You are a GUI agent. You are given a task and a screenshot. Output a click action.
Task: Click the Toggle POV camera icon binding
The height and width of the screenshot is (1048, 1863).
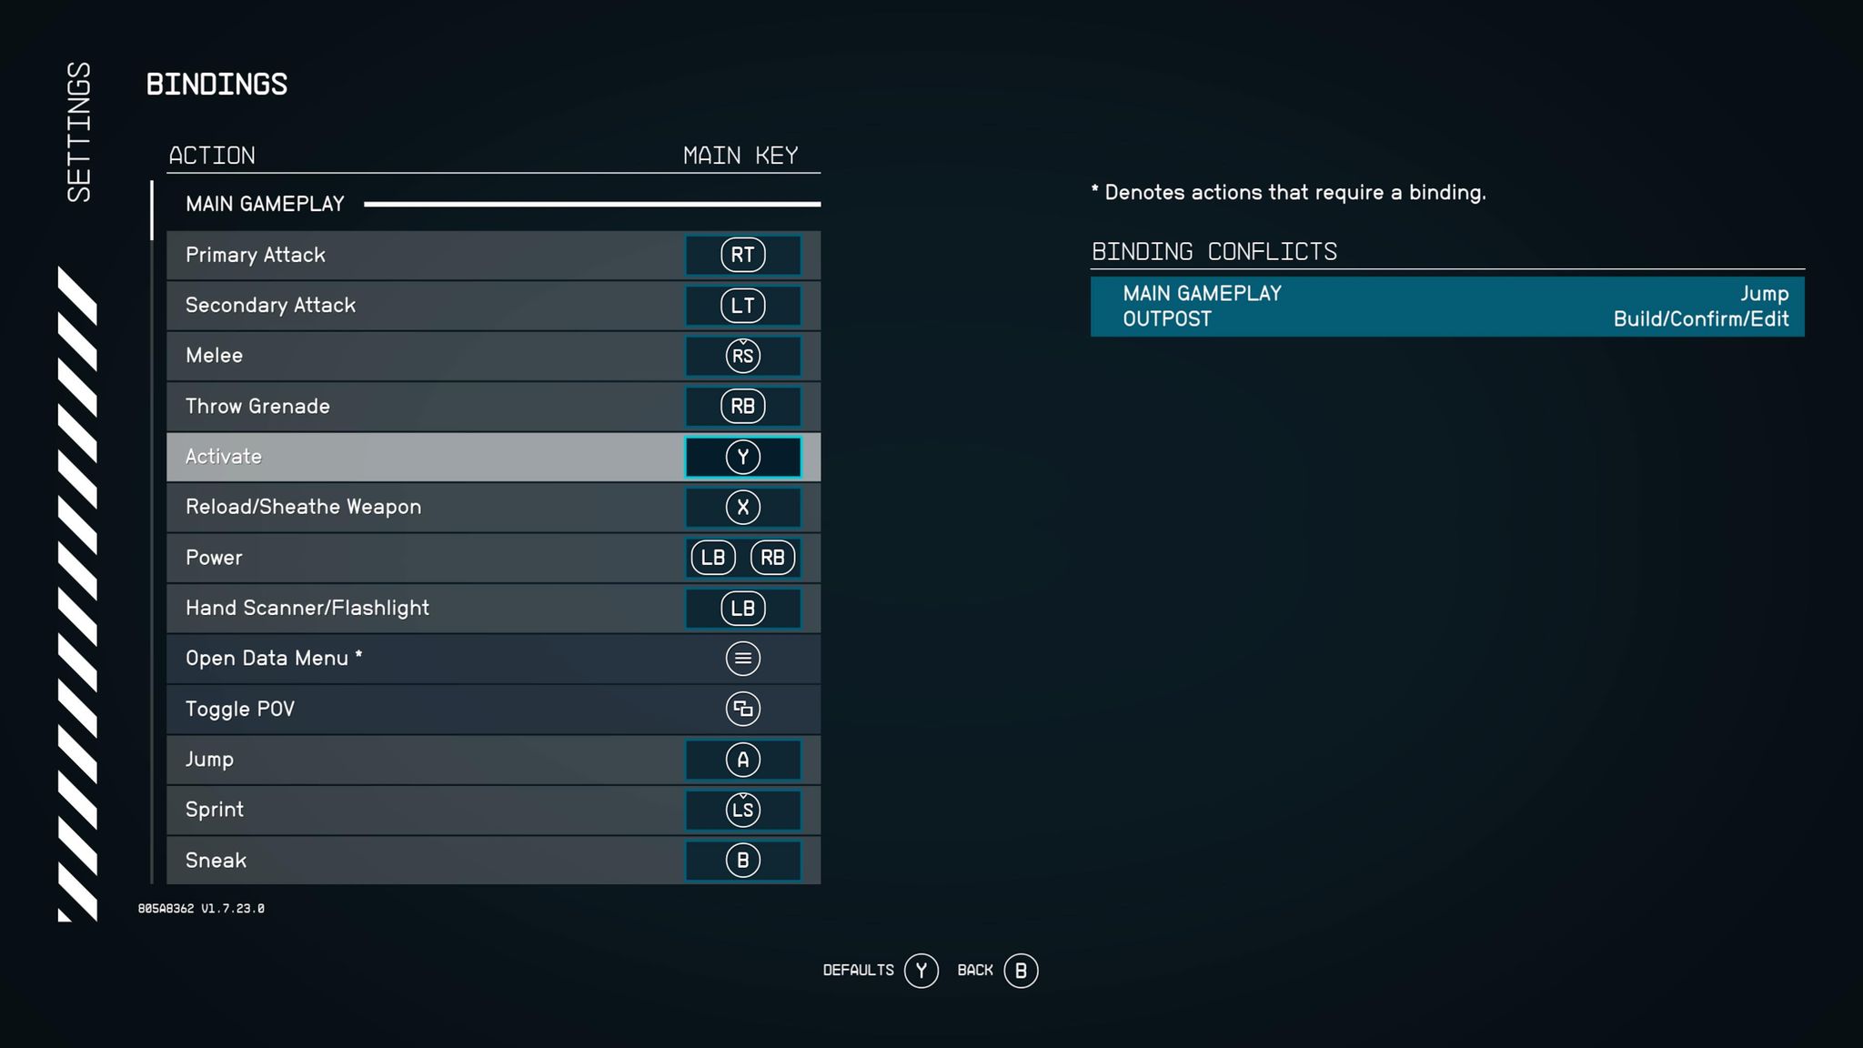pyautogui.click(x=742, y=708)
